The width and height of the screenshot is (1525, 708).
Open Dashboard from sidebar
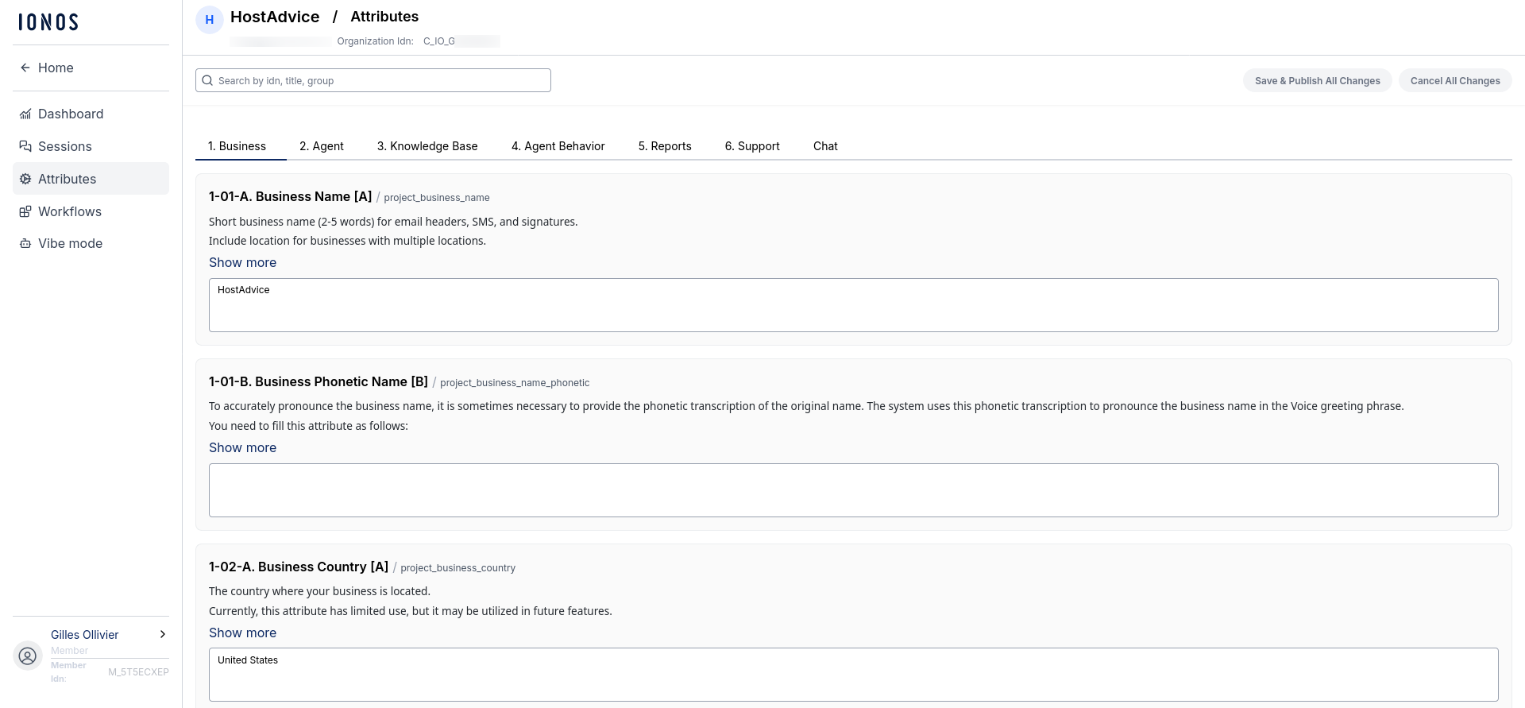pos(91,114)
